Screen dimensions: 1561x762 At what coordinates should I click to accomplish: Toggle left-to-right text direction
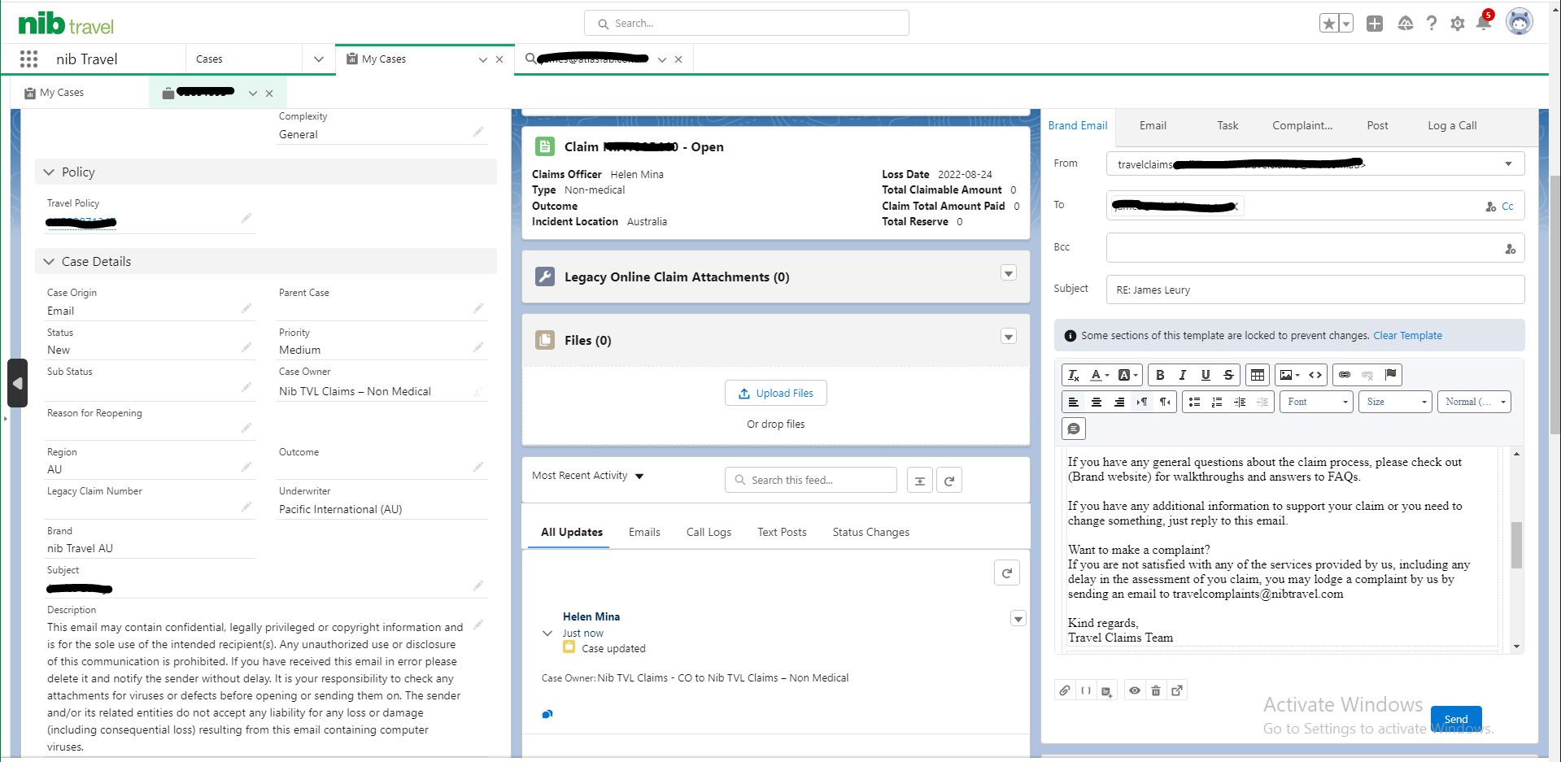(x=1142, y=402)
